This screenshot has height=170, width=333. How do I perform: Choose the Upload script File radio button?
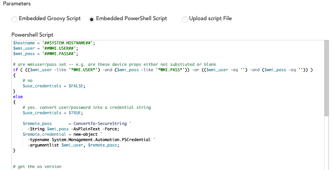click(185, 19)
